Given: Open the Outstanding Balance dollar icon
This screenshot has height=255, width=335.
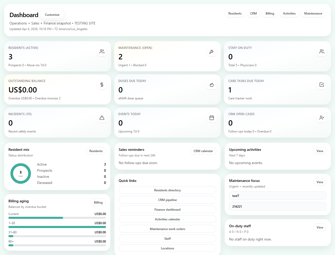Looking at the screenshot, I should [102, 85].
